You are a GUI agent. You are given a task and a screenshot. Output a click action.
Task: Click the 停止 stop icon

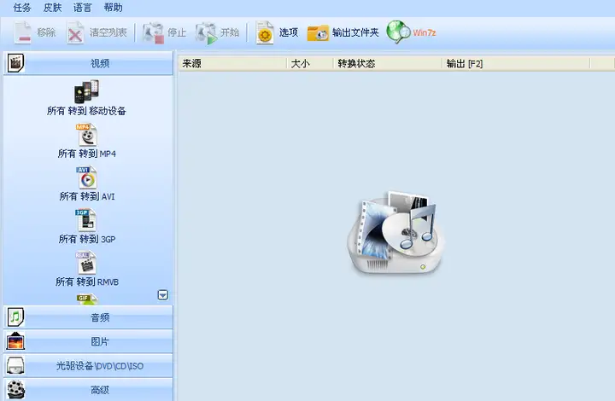[153, 32]
